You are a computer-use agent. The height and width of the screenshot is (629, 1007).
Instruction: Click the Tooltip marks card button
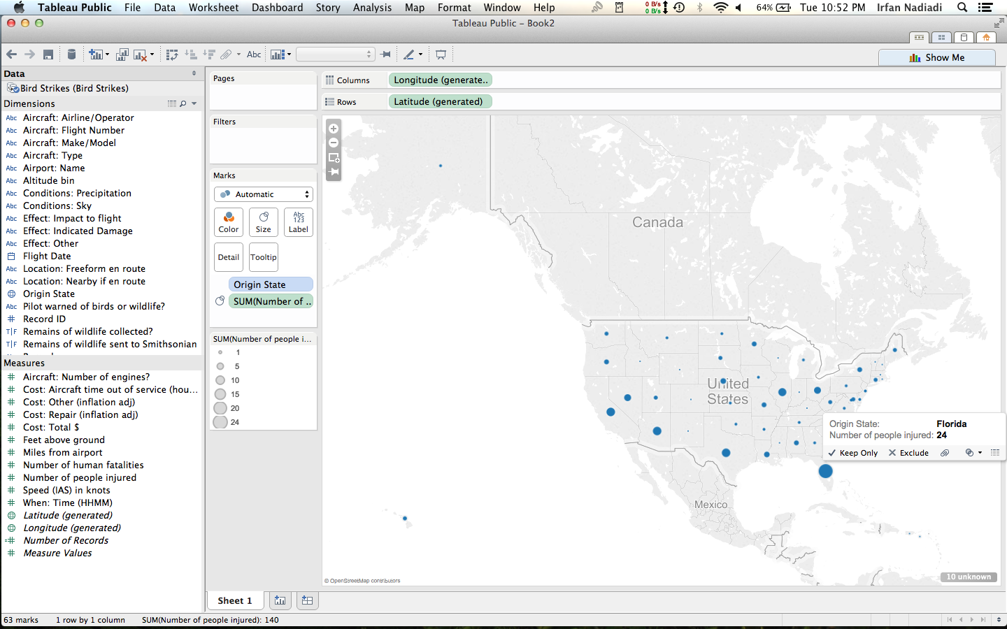264,257
